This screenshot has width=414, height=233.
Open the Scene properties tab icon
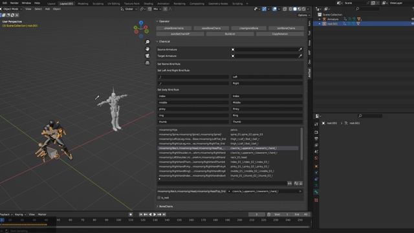[316, 151]
